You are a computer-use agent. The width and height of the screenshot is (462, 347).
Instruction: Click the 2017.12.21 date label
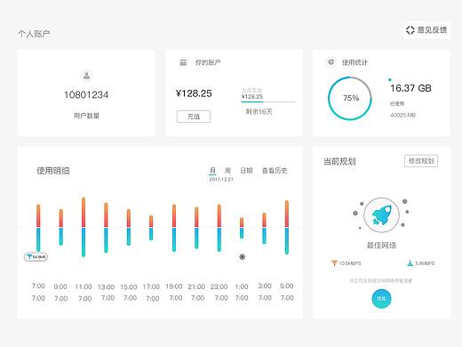coord(221,180)
